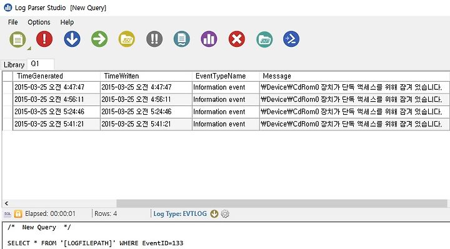The width and height of the screenshot is (450, 249).
Task: Click TimeWritten cell showing 4:56:11
Action: pos(146,100)
